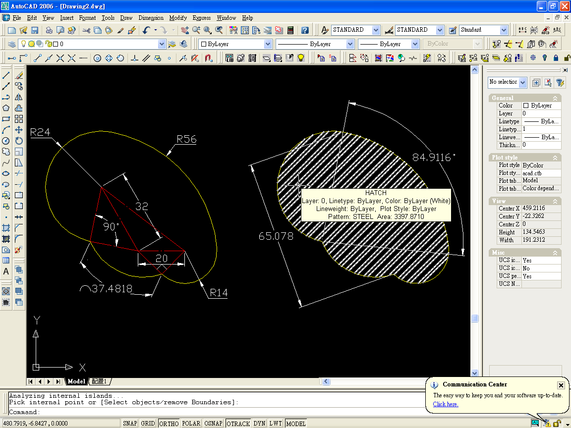Collapse the Plot style section

(555, 158)
